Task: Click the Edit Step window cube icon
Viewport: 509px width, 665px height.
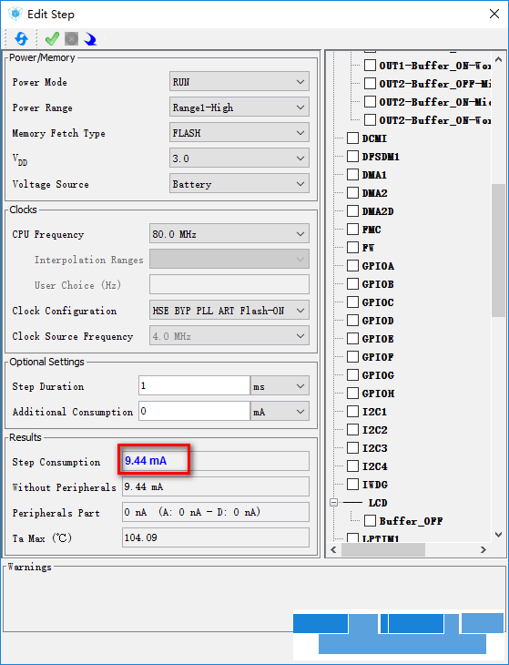Action: [15, 14]
